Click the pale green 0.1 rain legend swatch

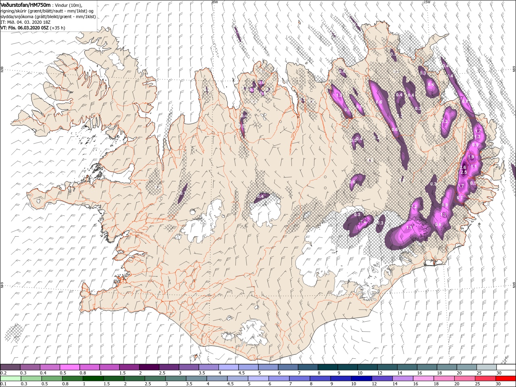pyautogui.click(x=10, y=379)
